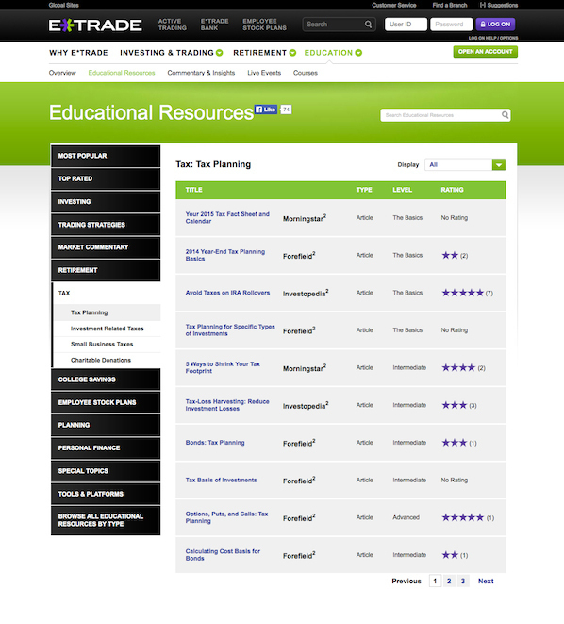Expand Education menu arrow
The height and width of the screenshot is (624, 564).
point(358,53)
